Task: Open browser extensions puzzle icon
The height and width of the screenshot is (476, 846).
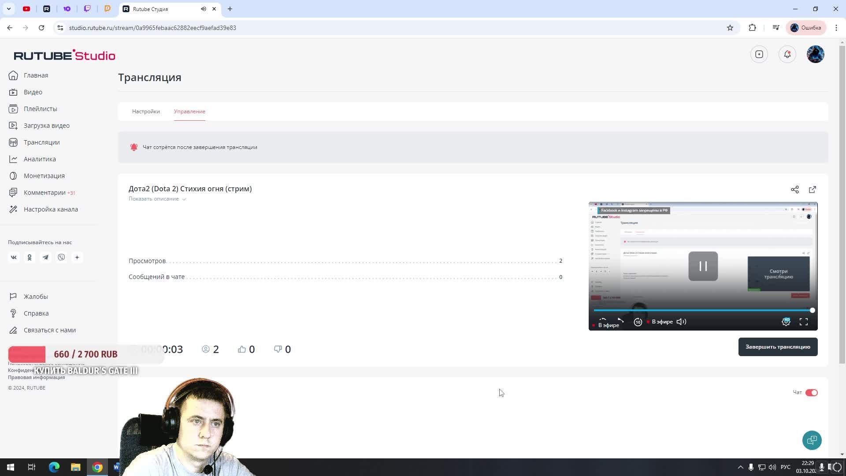Action: point(752,28)
